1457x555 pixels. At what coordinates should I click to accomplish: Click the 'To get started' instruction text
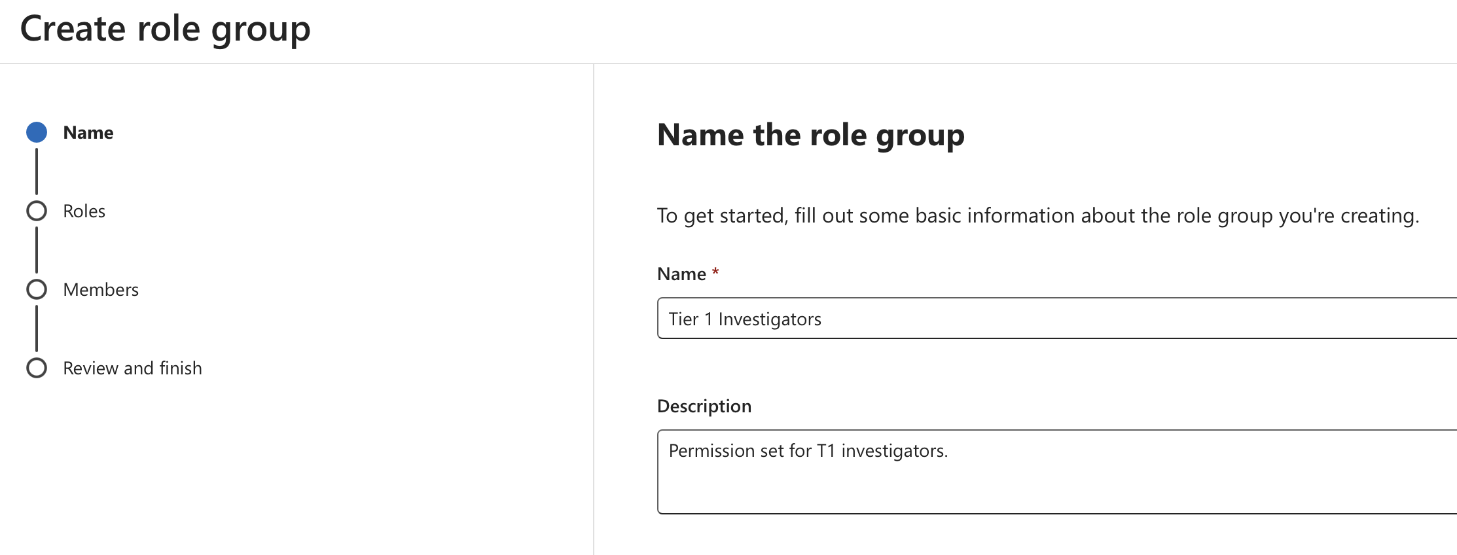1037,215
